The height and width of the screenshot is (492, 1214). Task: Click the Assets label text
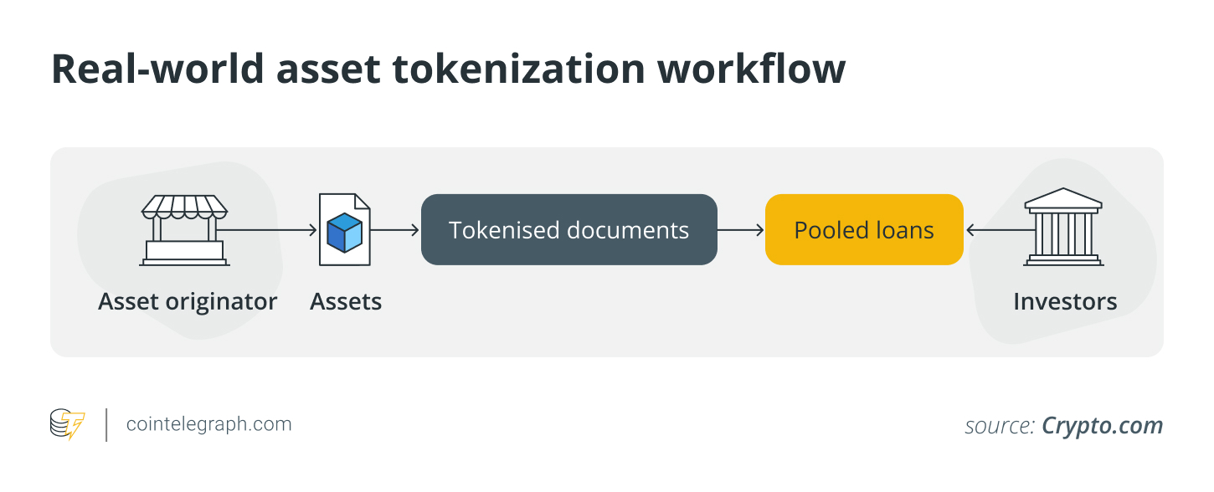click(346, 301)
